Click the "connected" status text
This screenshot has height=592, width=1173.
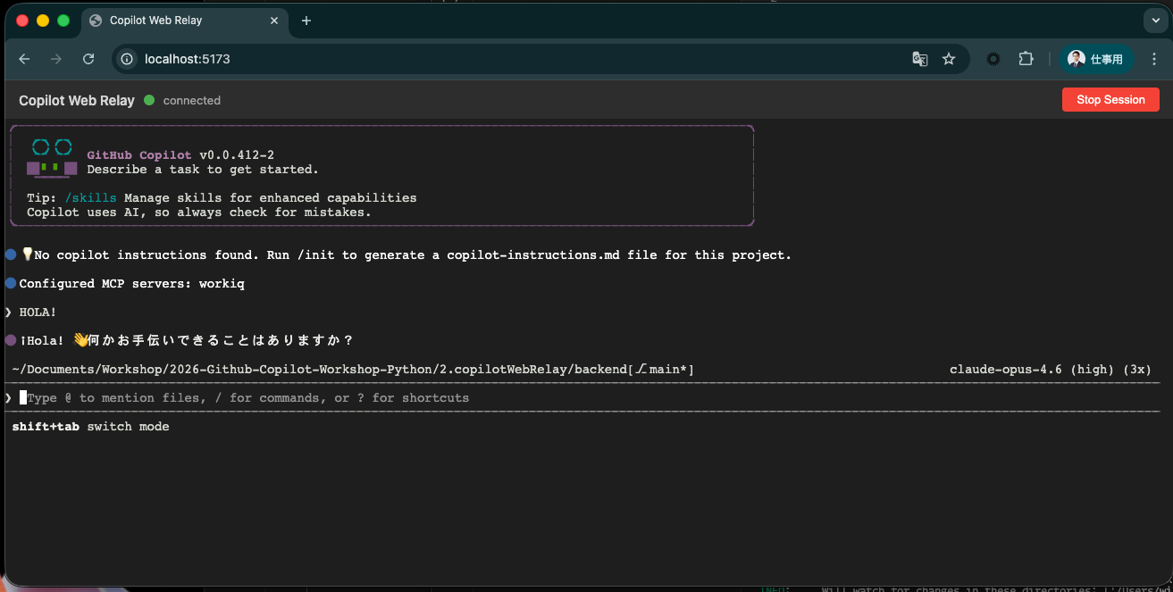tap(192, 101)
